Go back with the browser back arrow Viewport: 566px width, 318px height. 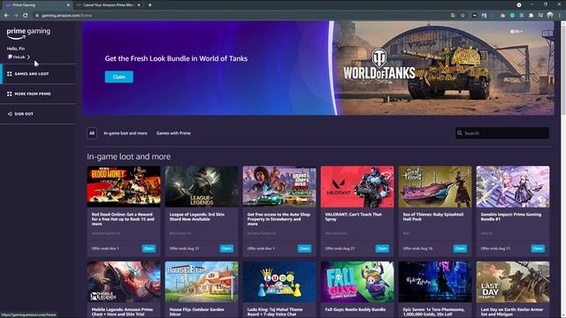(x=6, y=16)
